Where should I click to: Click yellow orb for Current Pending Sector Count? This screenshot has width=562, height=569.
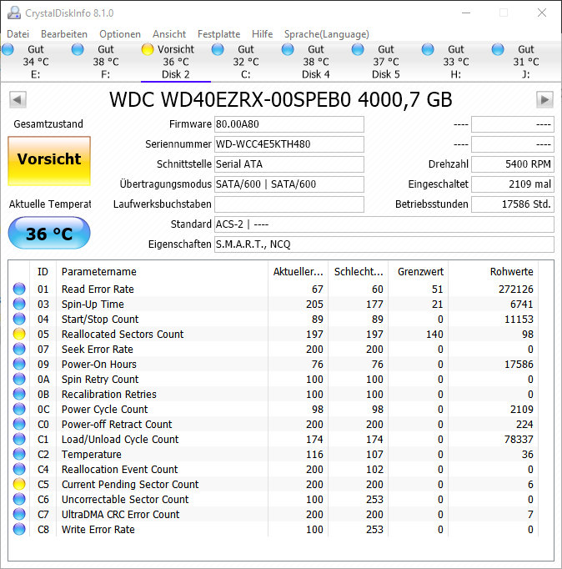tap(19, 484)
